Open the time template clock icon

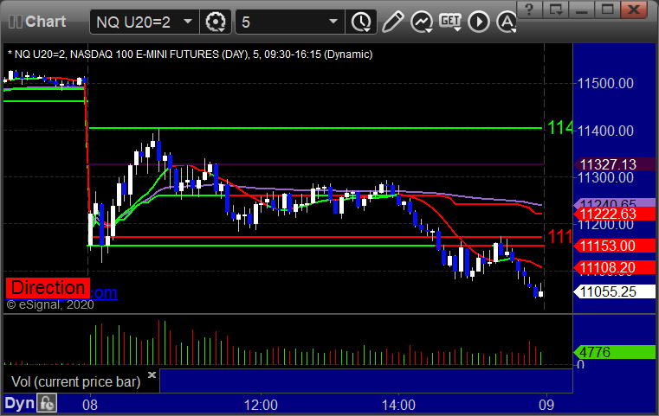pos(361,22)
